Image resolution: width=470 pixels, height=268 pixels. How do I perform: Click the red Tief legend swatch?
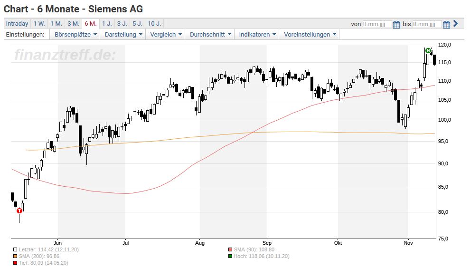(x=15, y=263)
